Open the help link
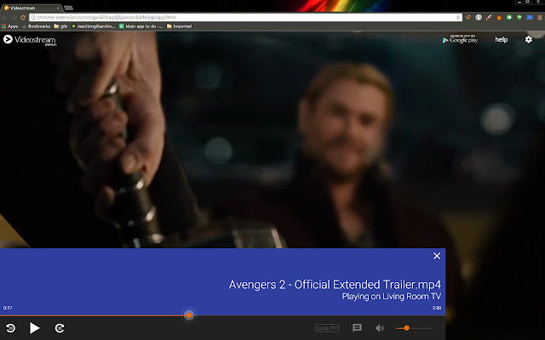545x340 pixels. tap(502, 40)
